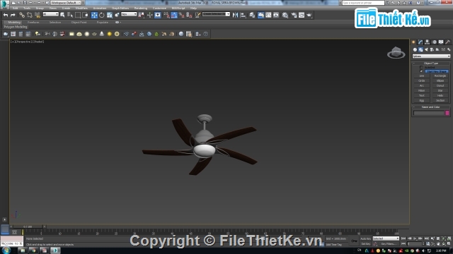Open the Select by Name dialog
This screenshot has height=254, width=453.
[x=70, y=15]
